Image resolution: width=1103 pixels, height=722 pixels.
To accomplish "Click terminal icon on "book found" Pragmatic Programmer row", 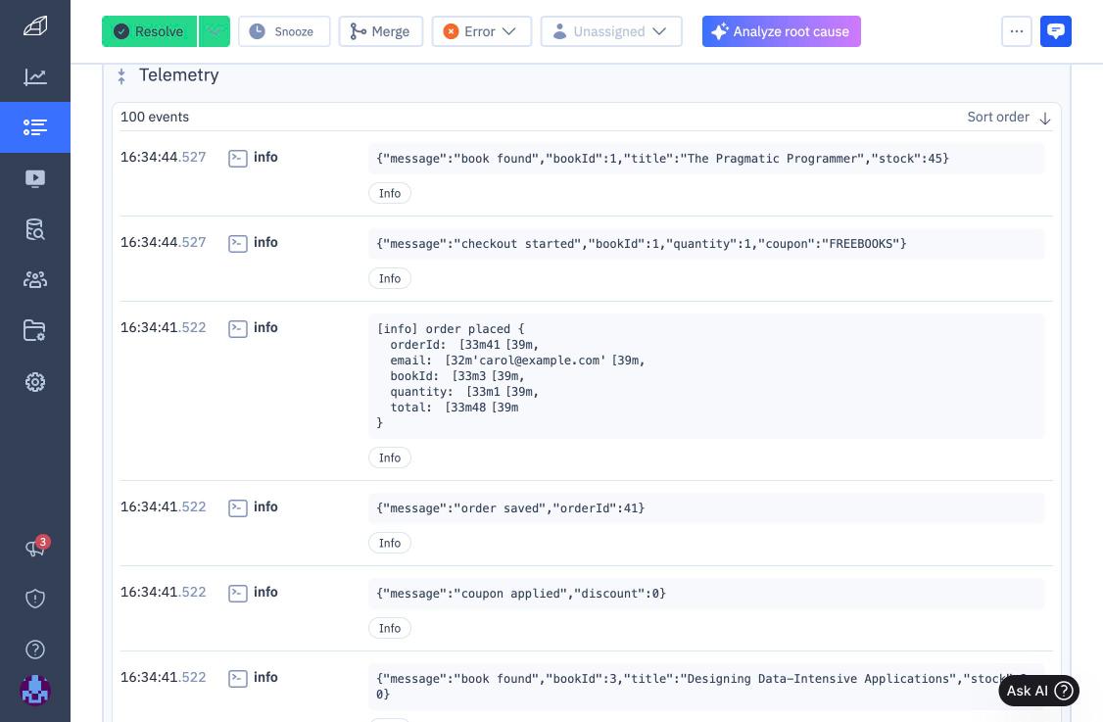I will click(x=238, y=159).
